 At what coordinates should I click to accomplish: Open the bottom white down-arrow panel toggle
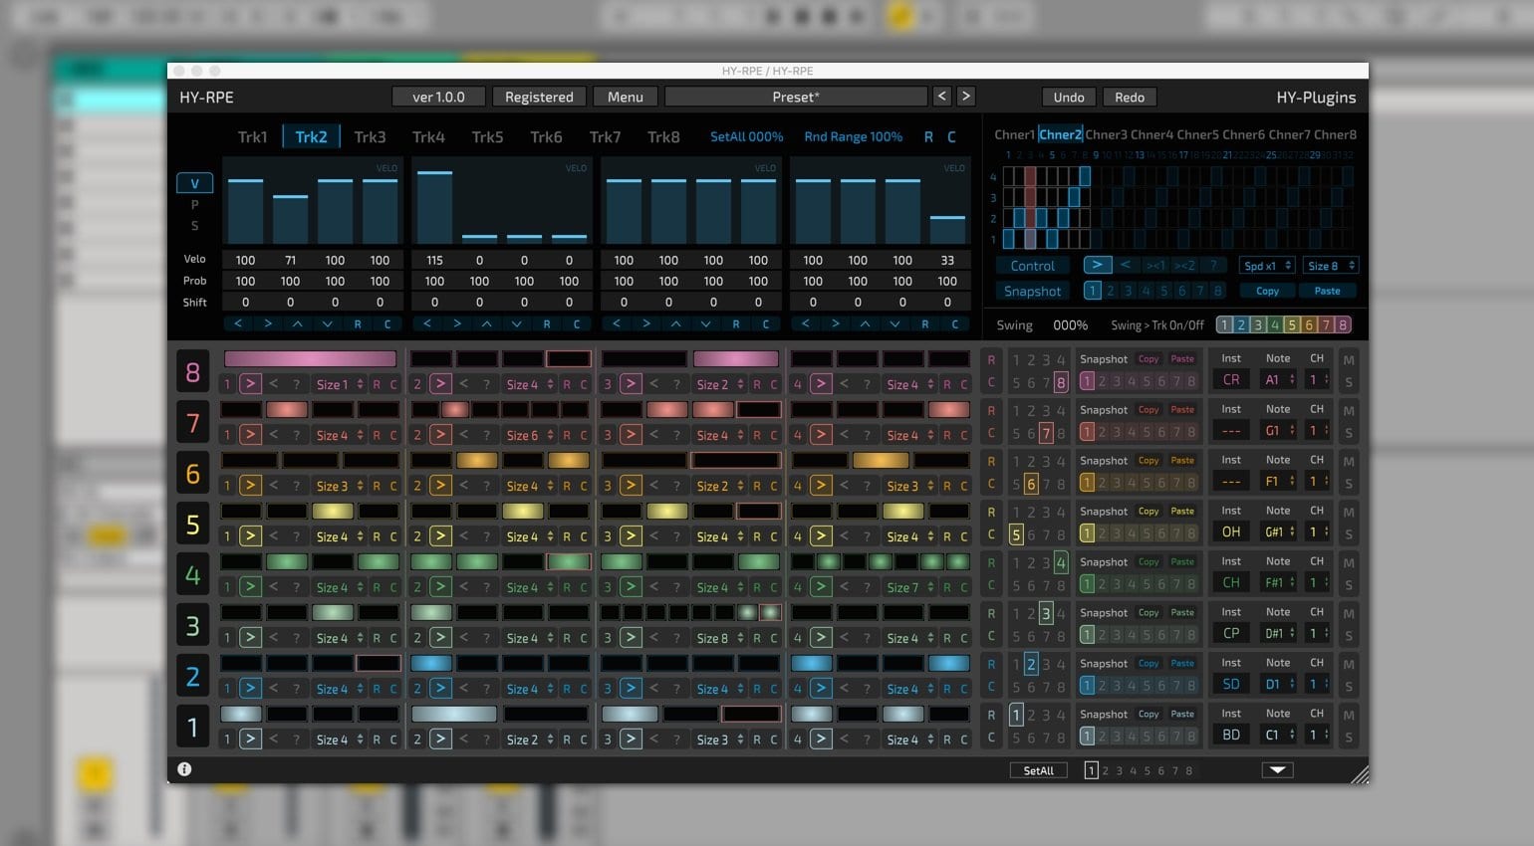pos(1277,769)
